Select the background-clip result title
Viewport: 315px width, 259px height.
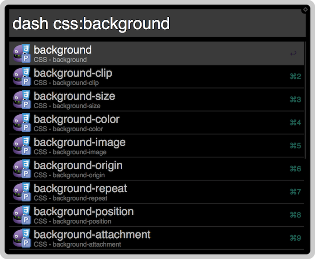(x=73, y=73)
